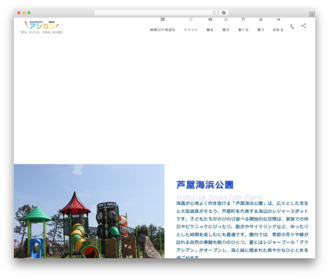
Task: Select the 観る menu item
Action: [210, 30]
